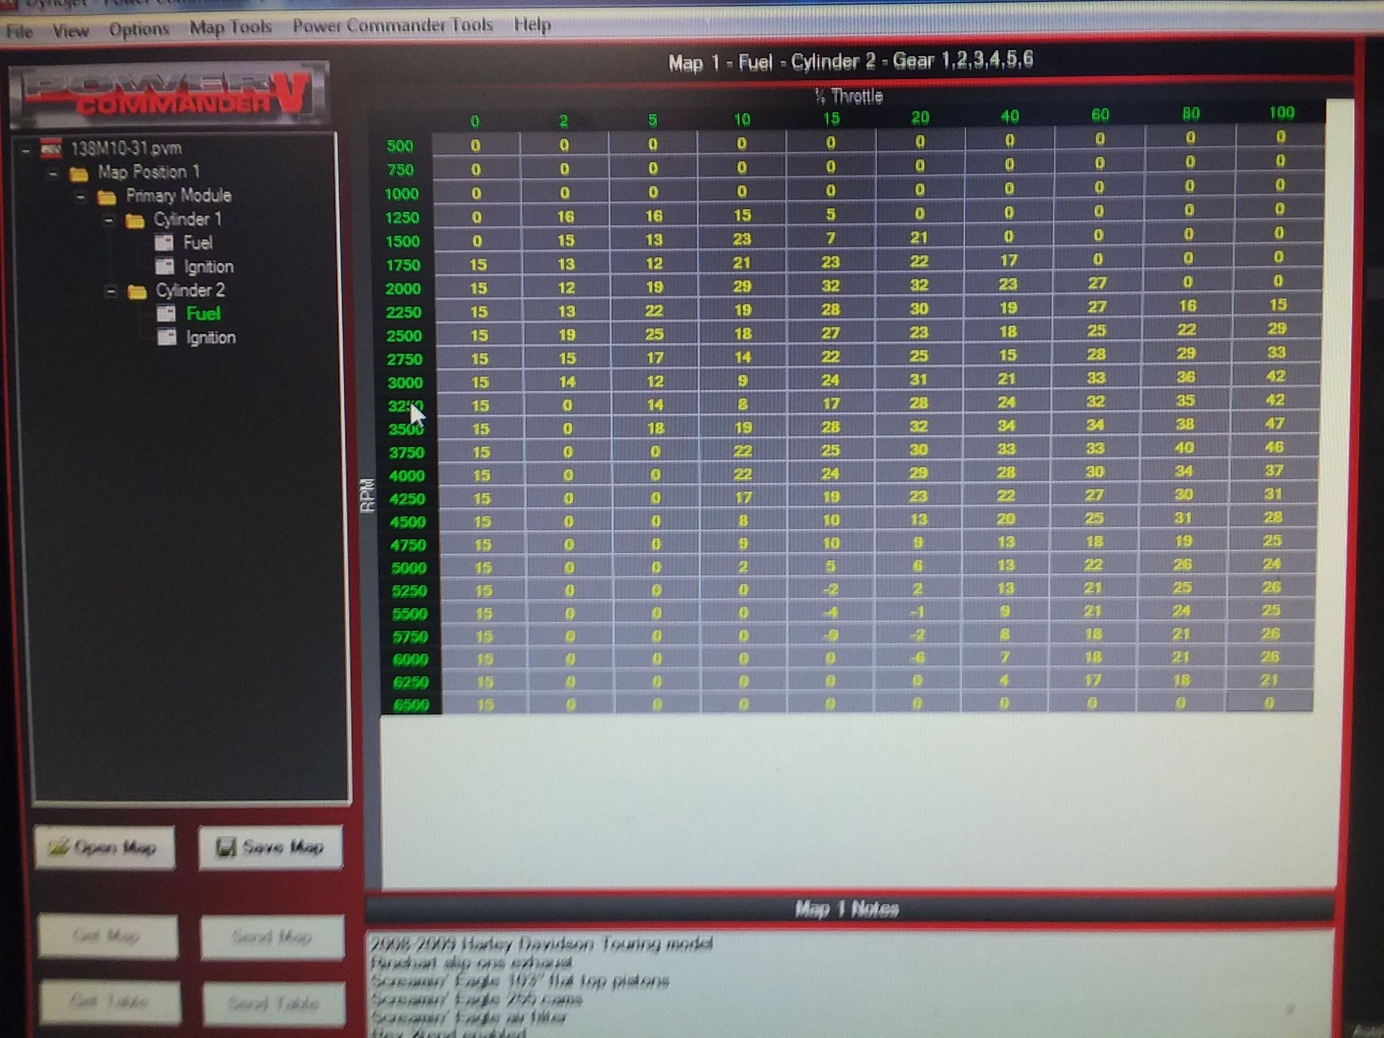Click the 138M10-31.pvm map file icon
Screen dimensions: 1384x1038
point(51,148)
